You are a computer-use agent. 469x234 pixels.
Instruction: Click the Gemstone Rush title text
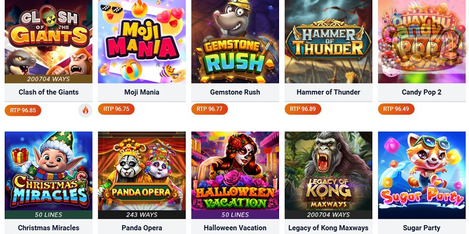coord(235,92)
